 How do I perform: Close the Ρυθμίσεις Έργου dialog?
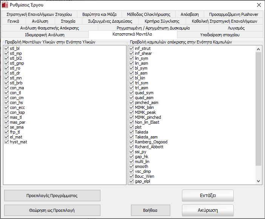click(258, 5)
